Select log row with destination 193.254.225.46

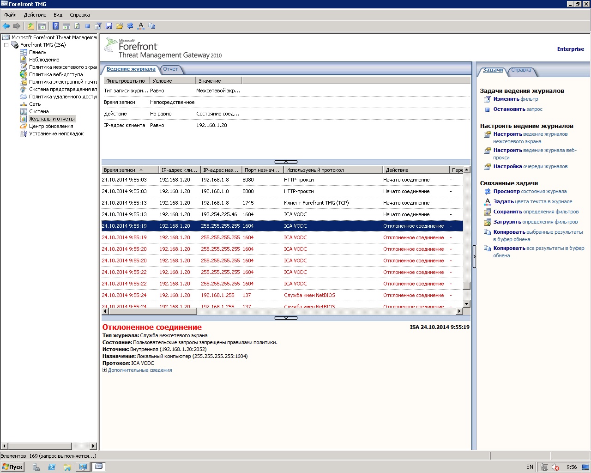(282, 214)
